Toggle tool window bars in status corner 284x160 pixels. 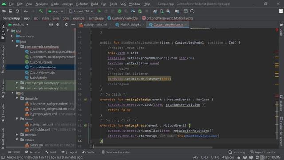(3, 157)
